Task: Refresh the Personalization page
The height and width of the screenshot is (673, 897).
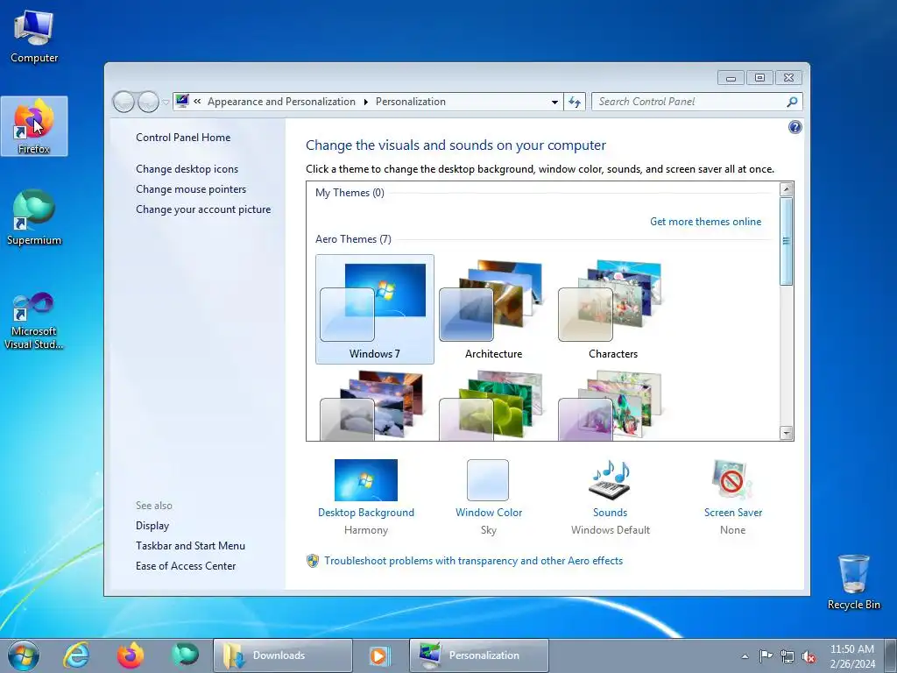Action: tap(575, 102)
